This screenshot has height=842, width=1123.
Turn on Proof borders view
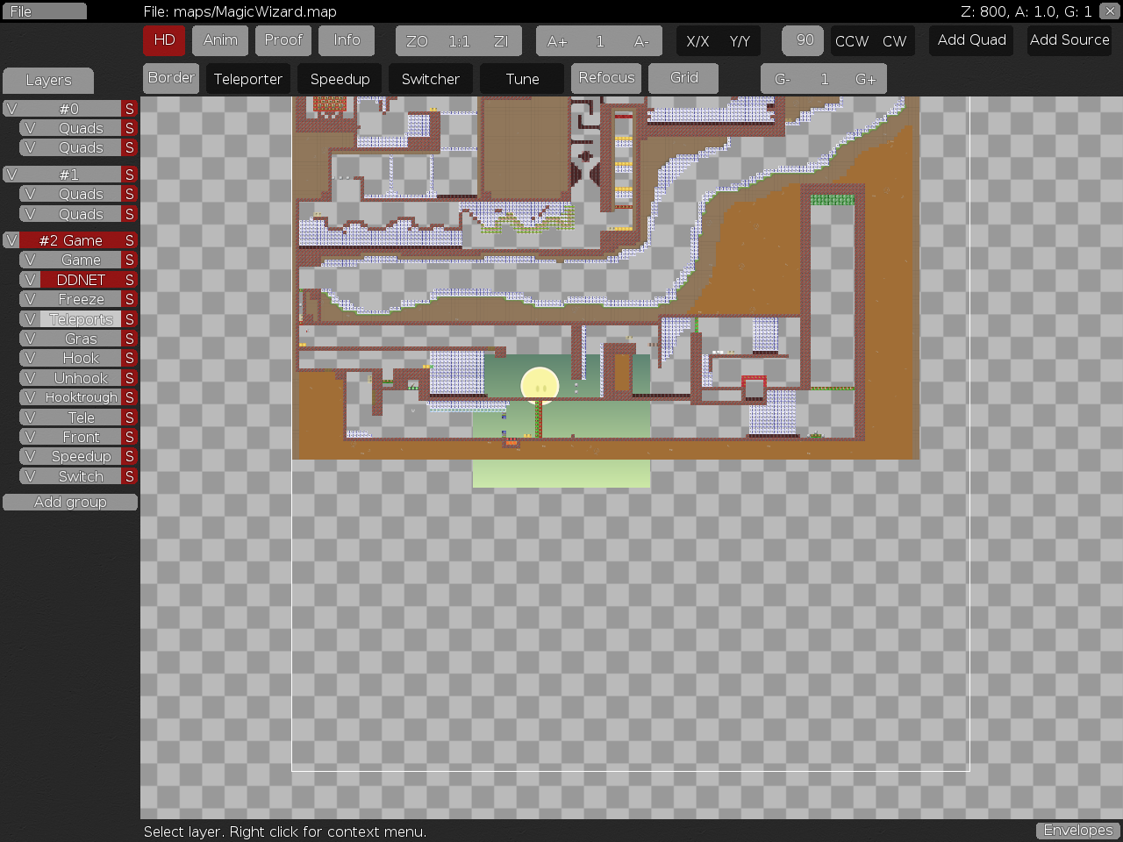pos(283,40)
